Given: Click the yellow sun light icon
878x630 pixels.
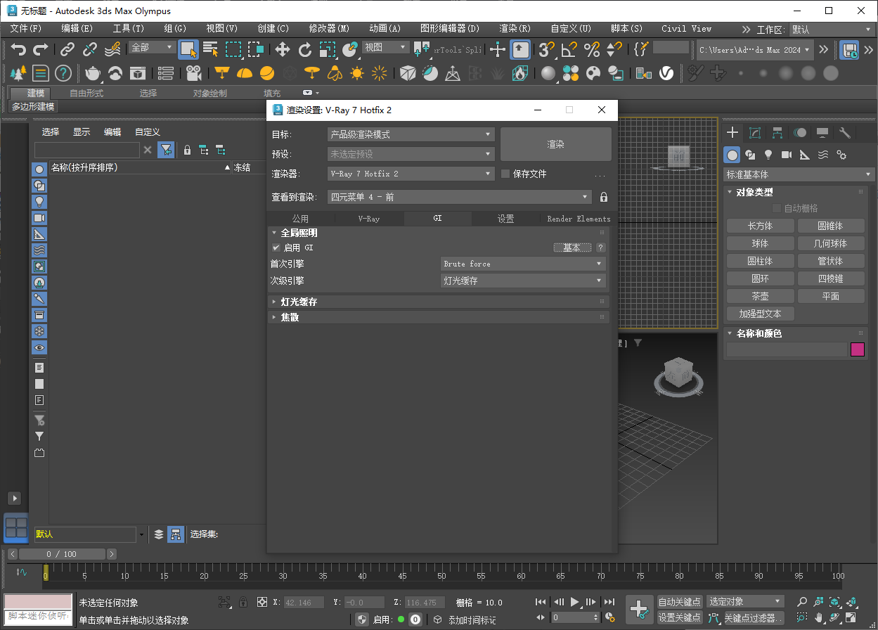Looking at the screenshot, I should (x=357, y=73).
